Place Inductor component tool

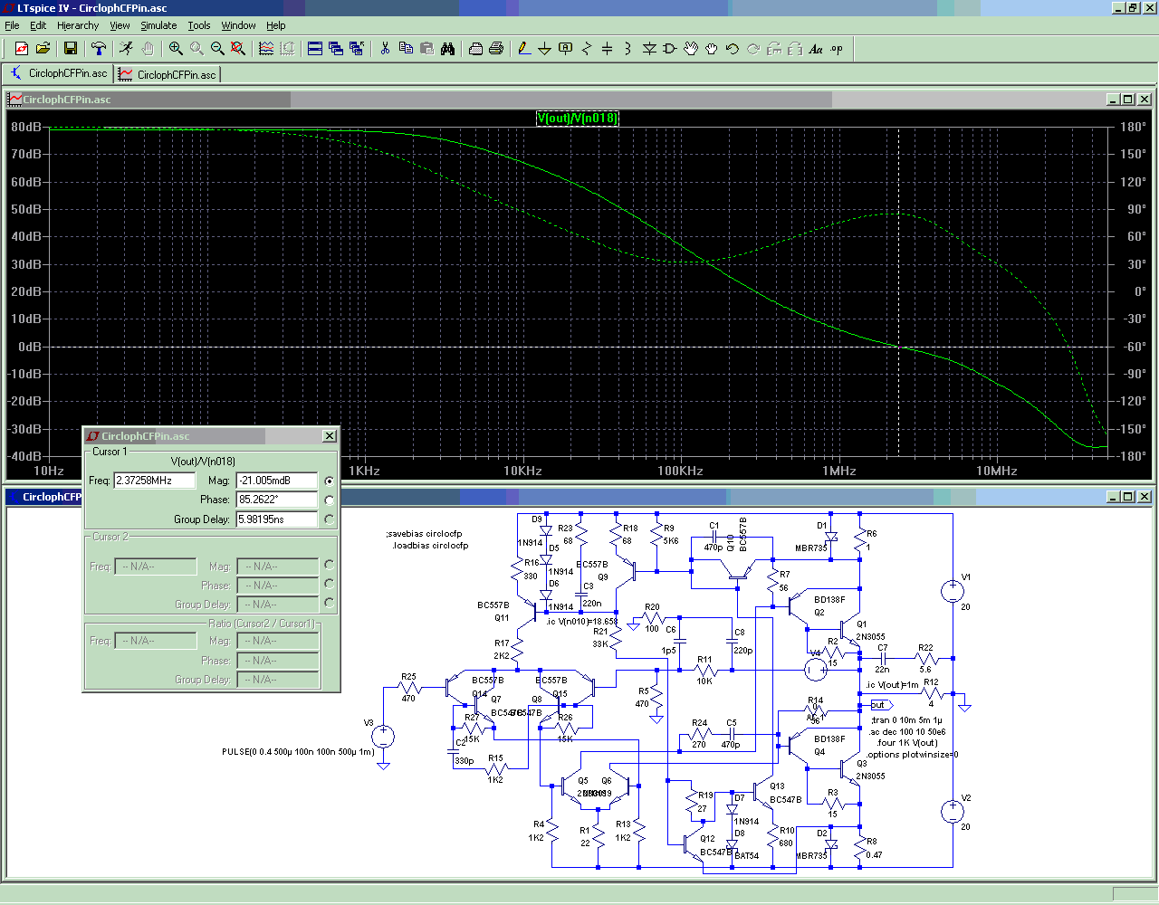(628, 49)
